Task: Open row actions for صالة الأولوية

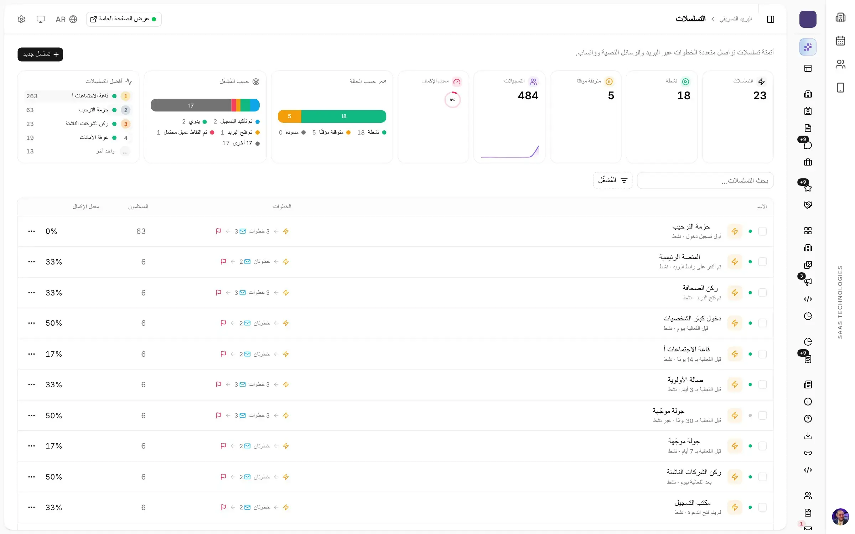Action: (x=31, y=384)
